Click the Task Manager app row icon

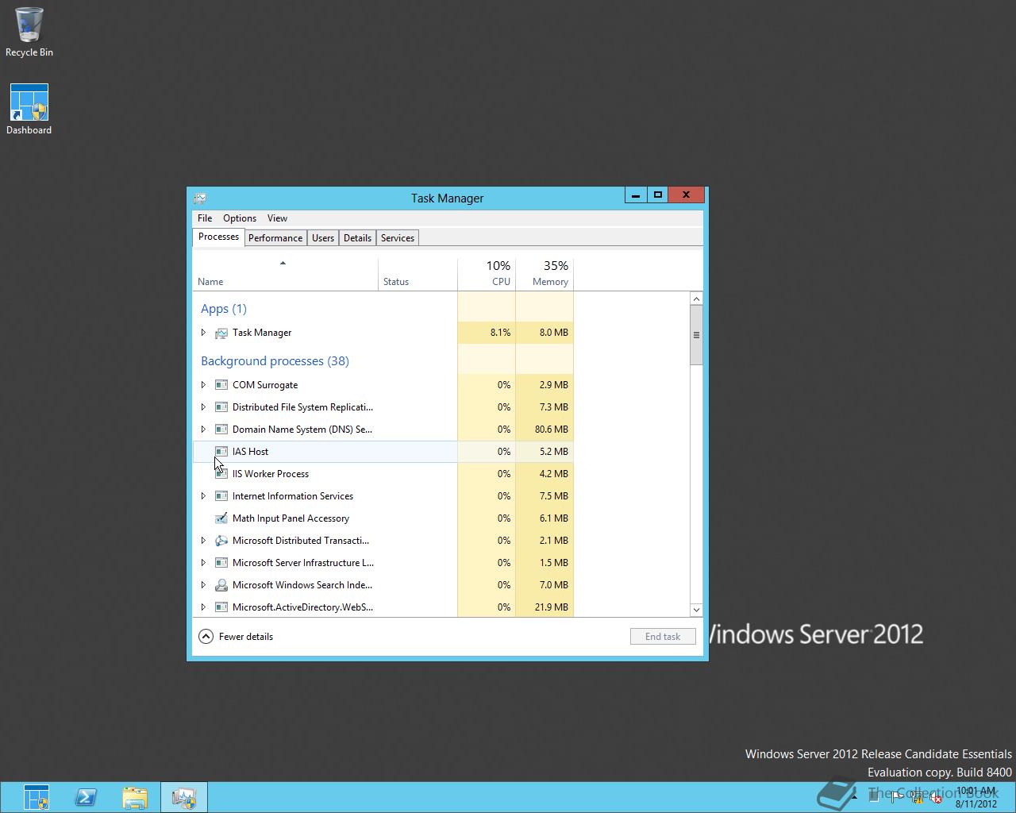pos(221,333)
